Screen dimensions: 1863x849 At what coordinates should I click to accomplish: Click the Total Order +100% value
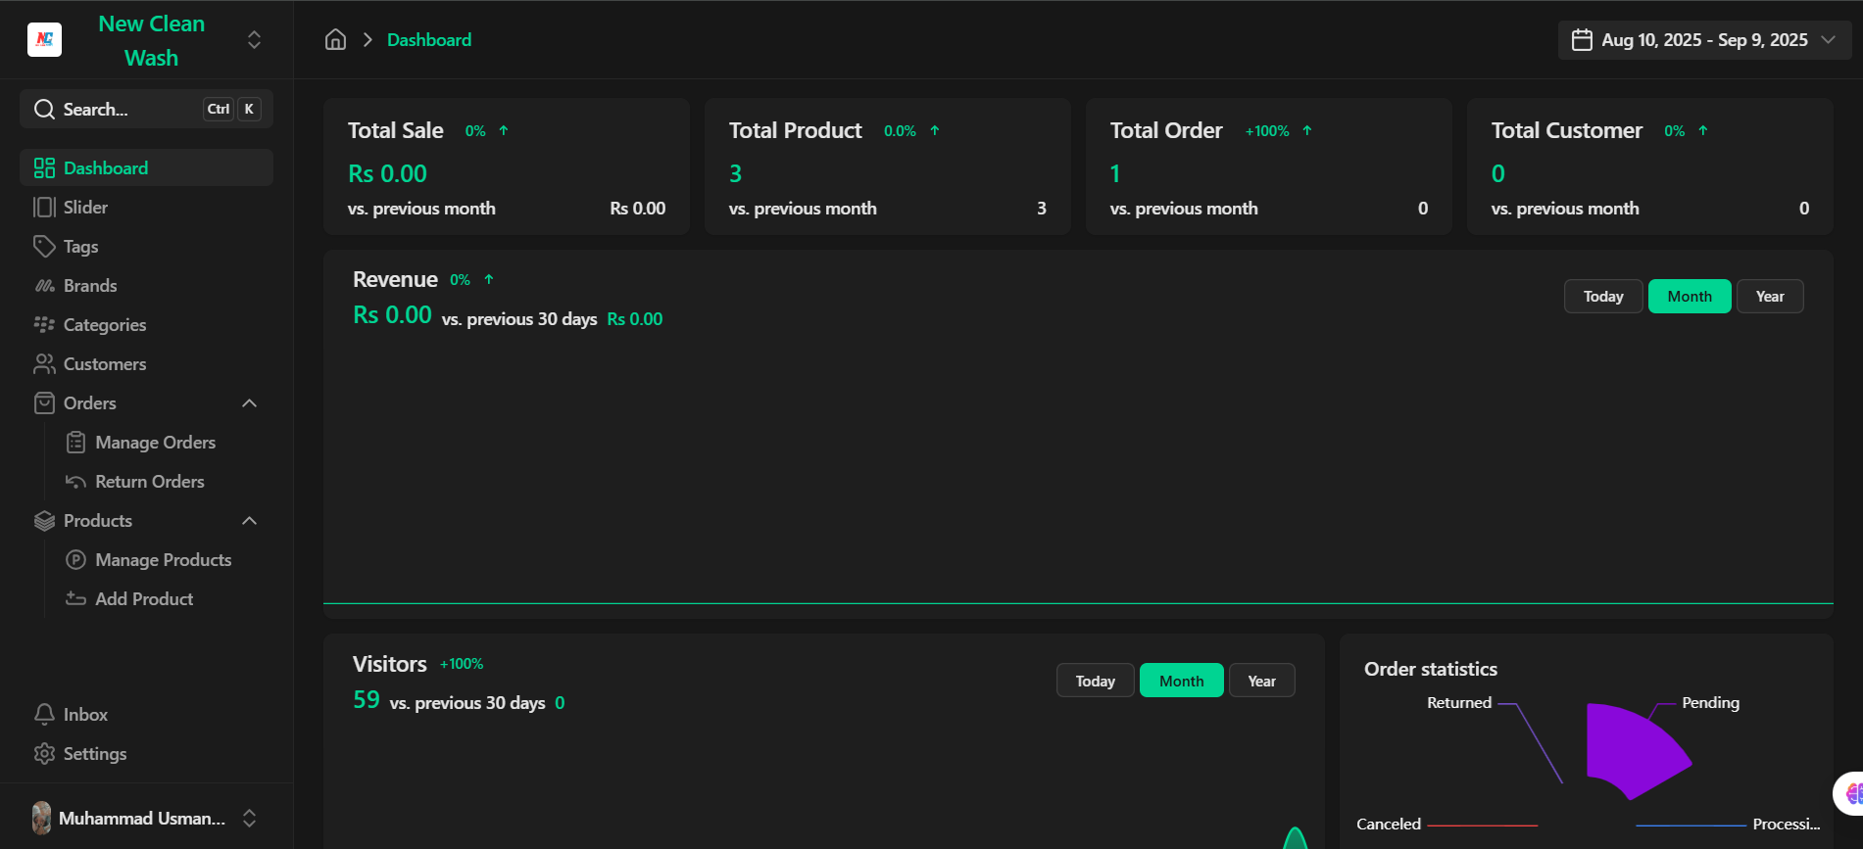(x=1267, y=130)
